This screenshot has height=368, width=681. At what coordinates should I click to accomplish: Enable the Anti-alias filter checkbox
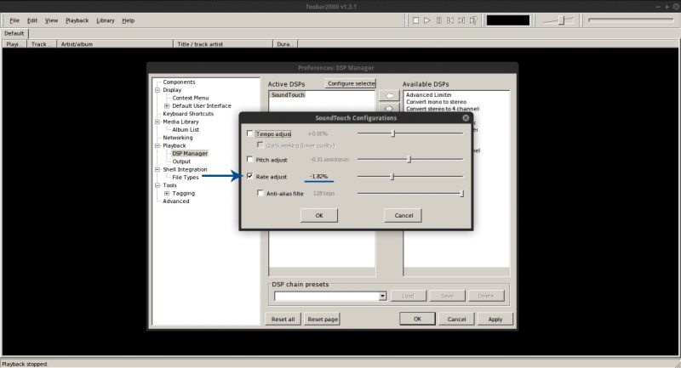click(260, 193)
